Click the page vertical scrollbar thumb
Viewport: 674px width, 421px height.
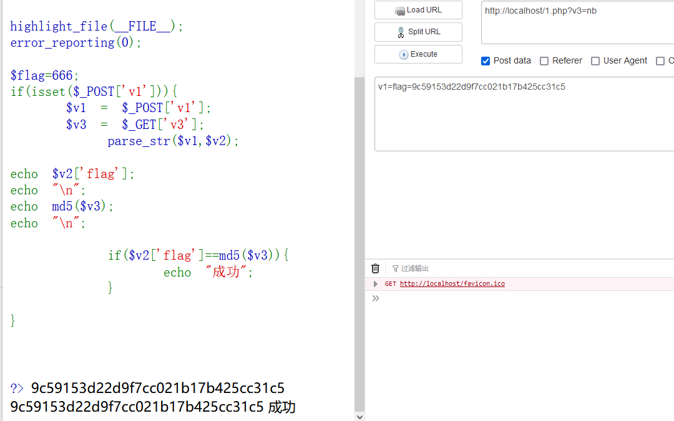[x=359, y=245]
